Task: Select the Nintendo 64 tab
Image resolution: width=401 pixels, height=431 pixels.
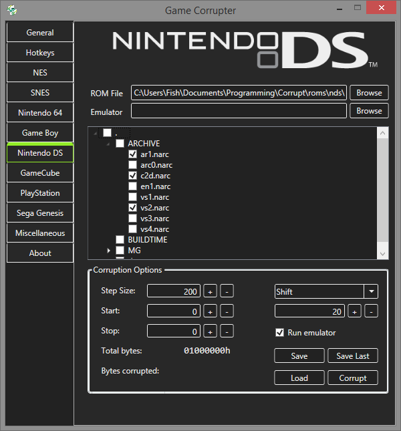Action: tap(40, 113)
